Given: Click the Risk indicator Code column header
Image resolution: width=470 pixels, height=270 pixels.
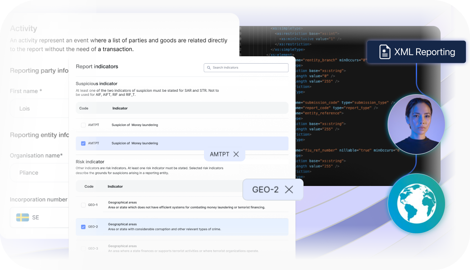Looking at the screenshot, I should coord(89,186).
